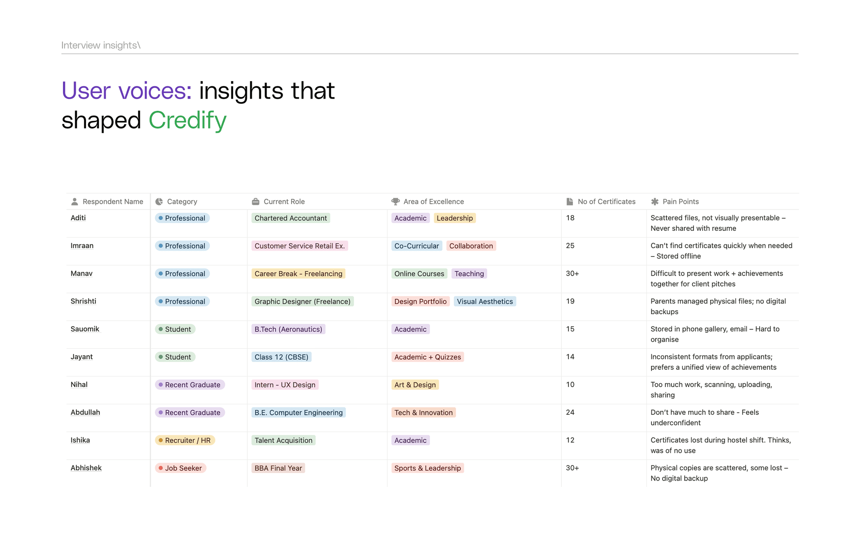The height and width of the screenshot is (536, 860).
Task: Click the person icon beside Respondent Name
Action: coord(75,202)
